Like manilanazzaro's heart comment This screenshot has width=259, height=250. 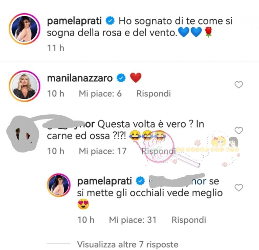click(239, 85)
